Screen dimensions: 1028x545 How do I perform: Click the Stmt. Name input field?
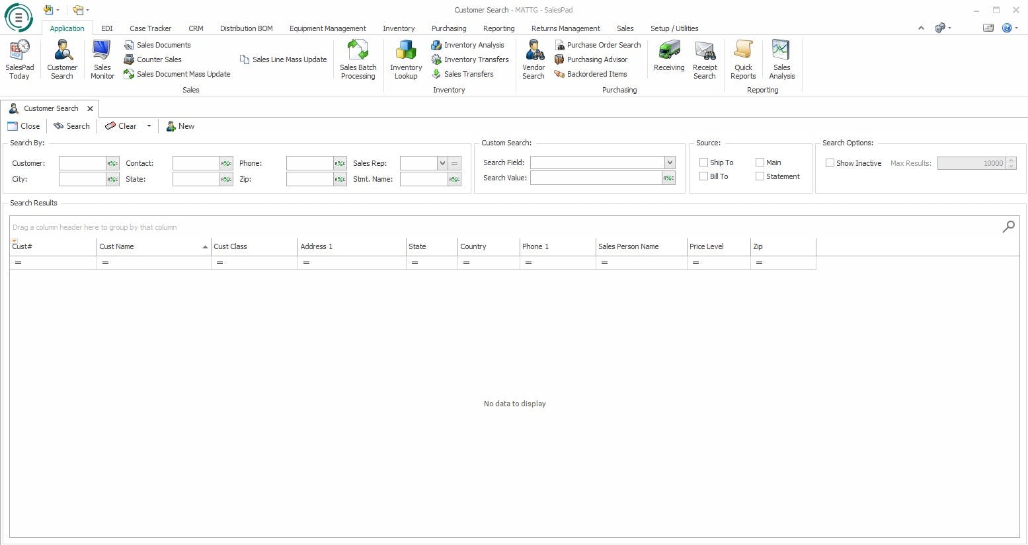coord(424,179)
